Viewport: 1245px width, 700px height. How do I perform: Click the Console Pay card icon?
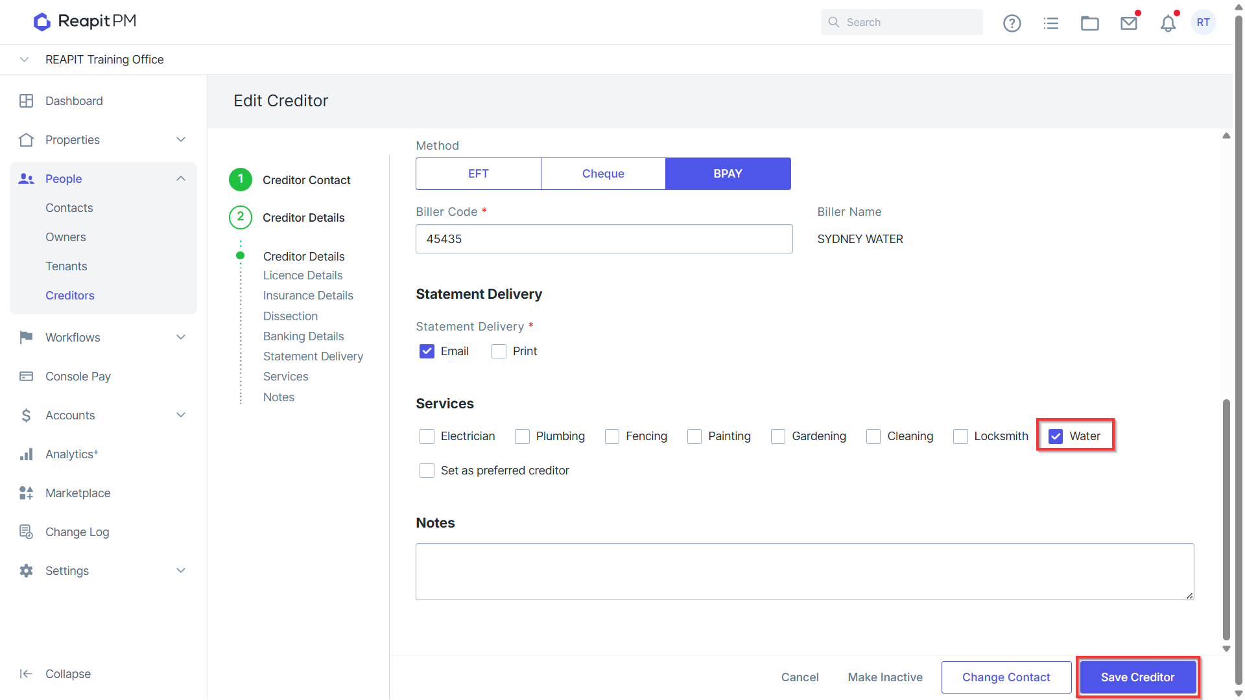26,376
